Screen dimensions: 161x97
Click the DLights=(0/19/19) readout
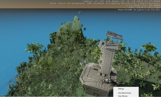pos(147,10)
